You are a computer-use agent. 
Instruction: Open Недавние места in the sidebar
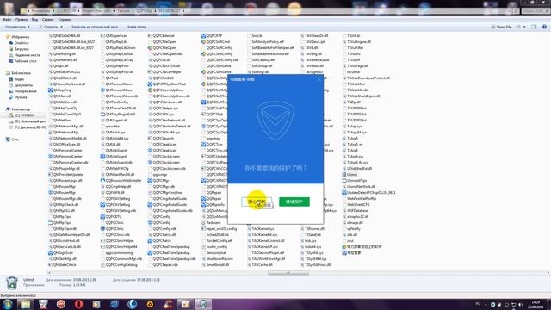coord(27,55)
